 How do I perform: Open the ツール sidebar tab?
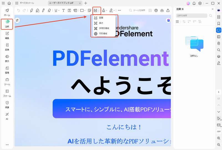7,82
